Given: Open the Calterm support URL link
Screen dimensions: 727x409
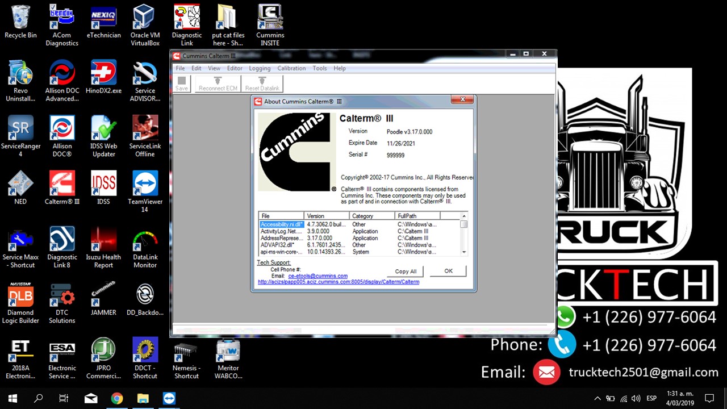Looking at the screenshot, I should [339, 282].
